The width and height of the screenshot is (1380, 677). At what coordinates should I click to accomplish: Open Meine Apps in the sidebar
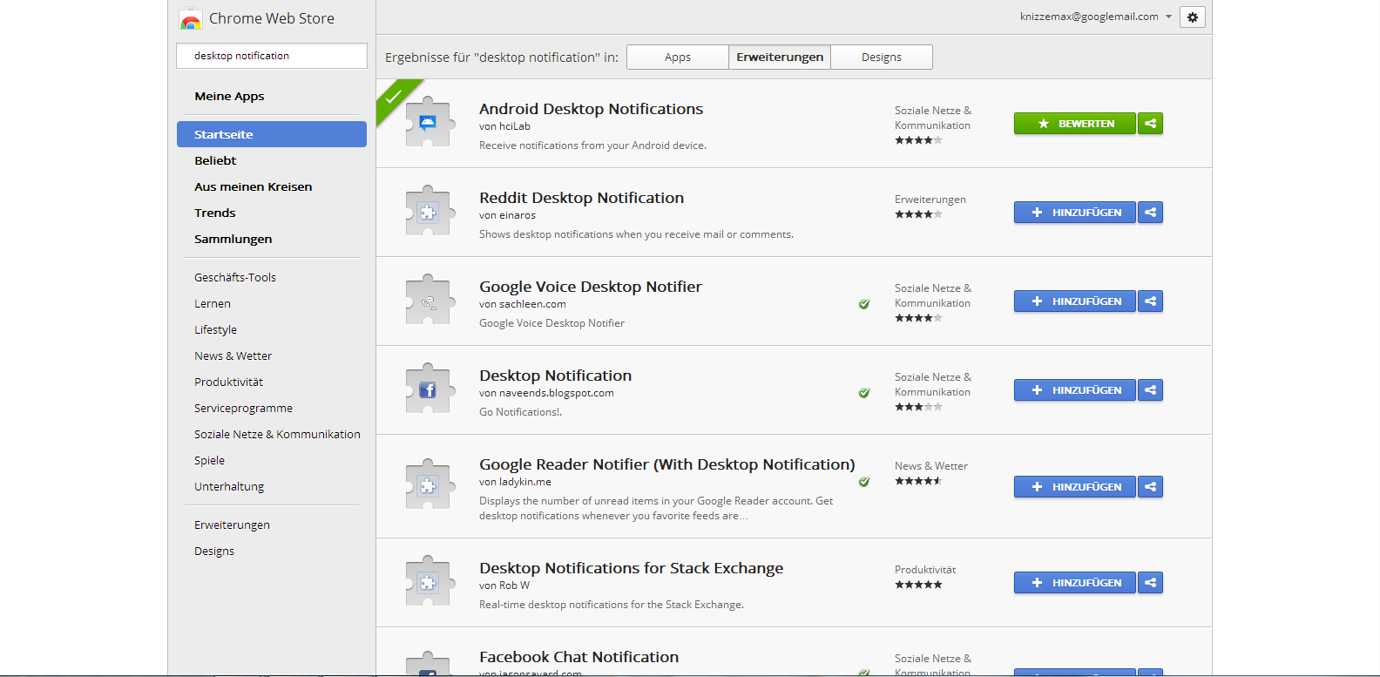pyautogui.click(x=229, y=96)
